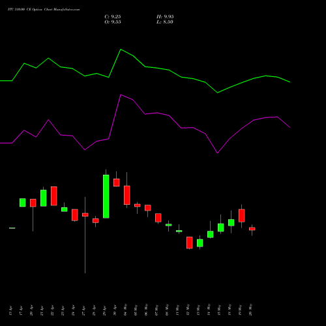Click the '24 Apr' date label

(73, 311)
